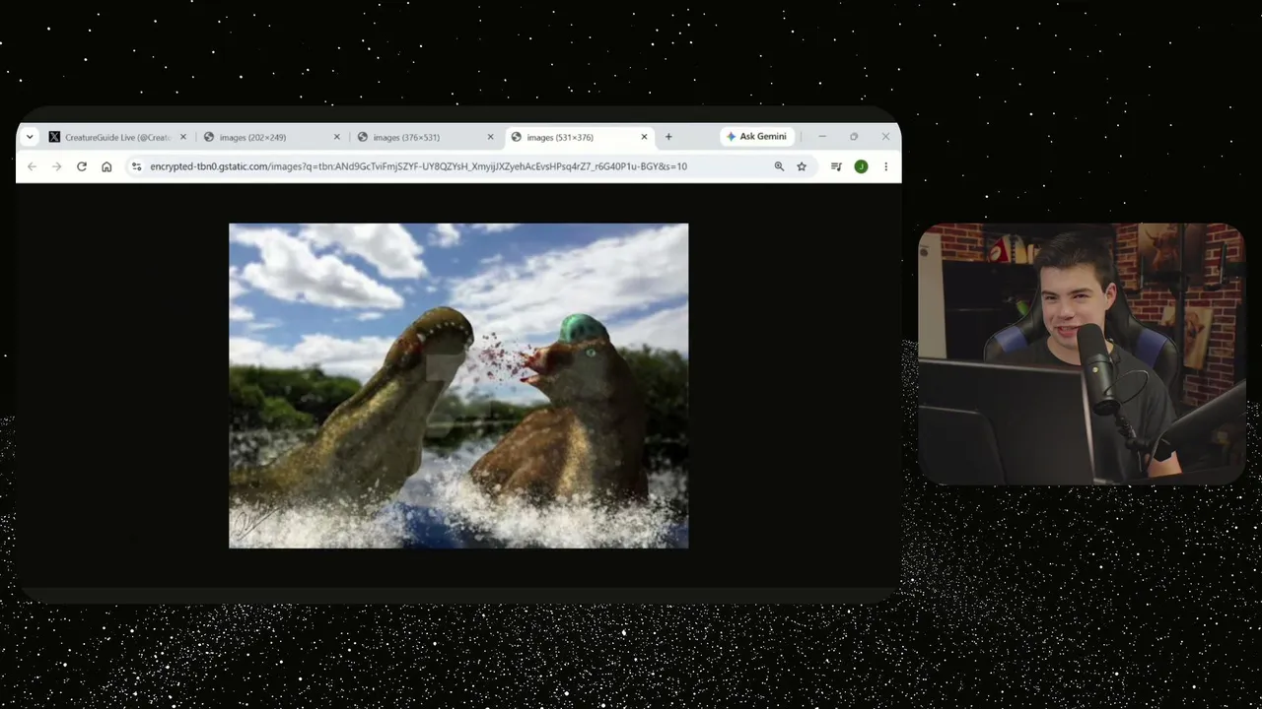Select the active images (531×376) tab
The width and height of the screenshot is (1262, 709).
pos(579,137)
